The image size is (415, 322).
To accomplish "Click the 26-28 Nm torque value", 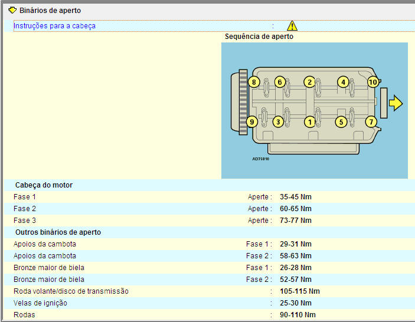I will [x=296, y=268].
